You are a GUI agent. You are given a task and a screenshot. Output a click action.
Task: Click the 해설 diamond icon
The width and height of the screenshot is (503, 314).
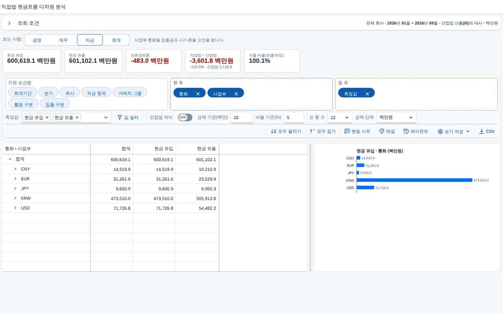pyautogui.click(x=381, y=131)
